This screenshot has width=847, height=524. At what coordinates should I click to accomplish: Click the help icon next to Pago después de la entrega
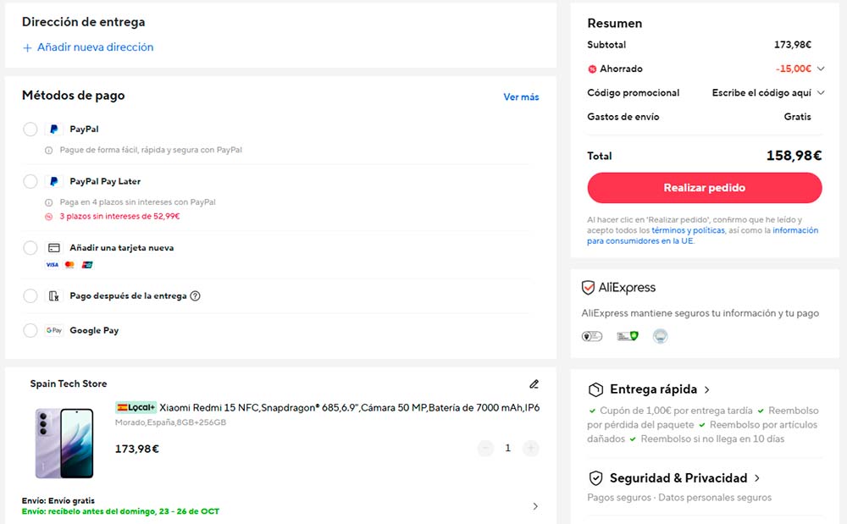point(195,296)
